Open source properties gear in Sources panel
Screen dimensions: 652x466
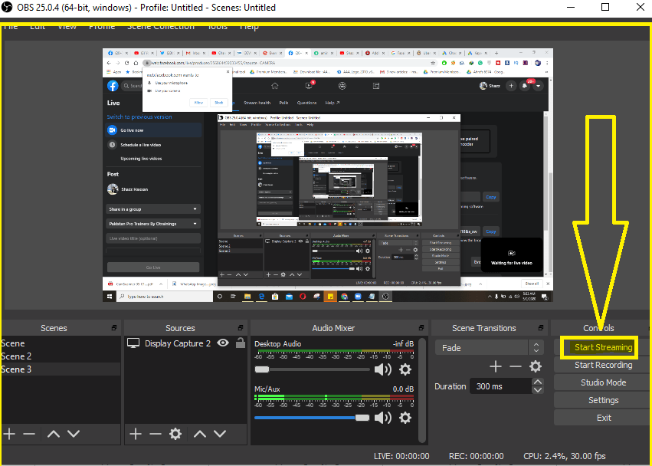pos(175,434)
